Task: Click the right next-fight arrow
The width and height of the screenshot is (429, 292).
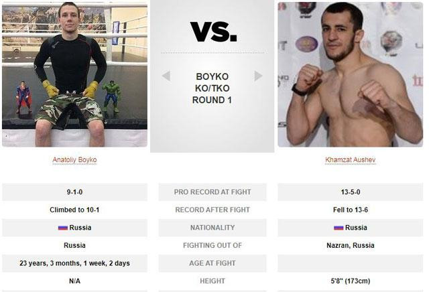Action: (258, 76)
